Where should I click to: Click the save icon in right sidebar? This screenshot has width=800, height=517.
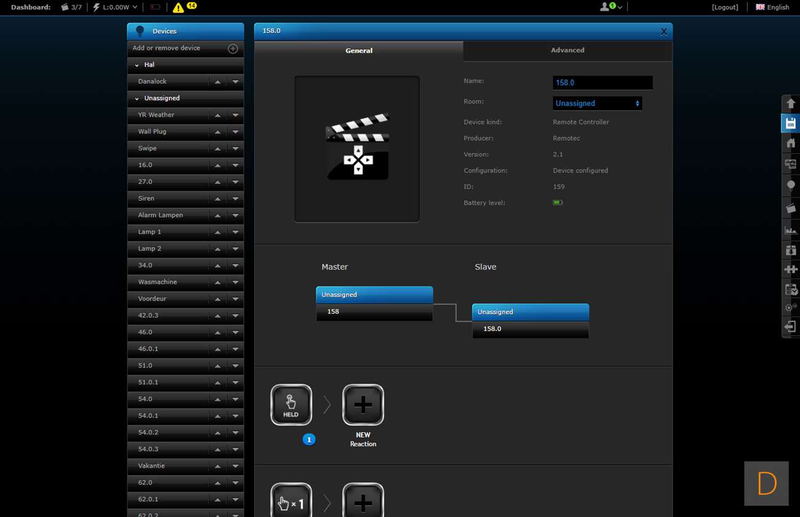click(791, 124)
